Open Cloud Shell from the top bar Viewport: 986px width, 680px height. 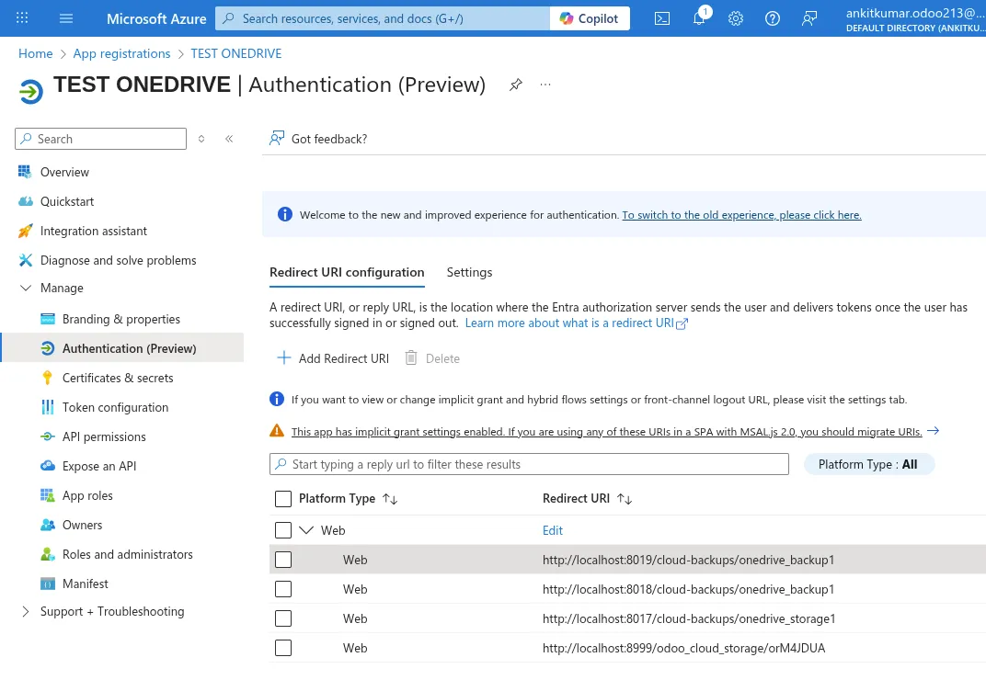pyautogui.click(x=662, y=18)
